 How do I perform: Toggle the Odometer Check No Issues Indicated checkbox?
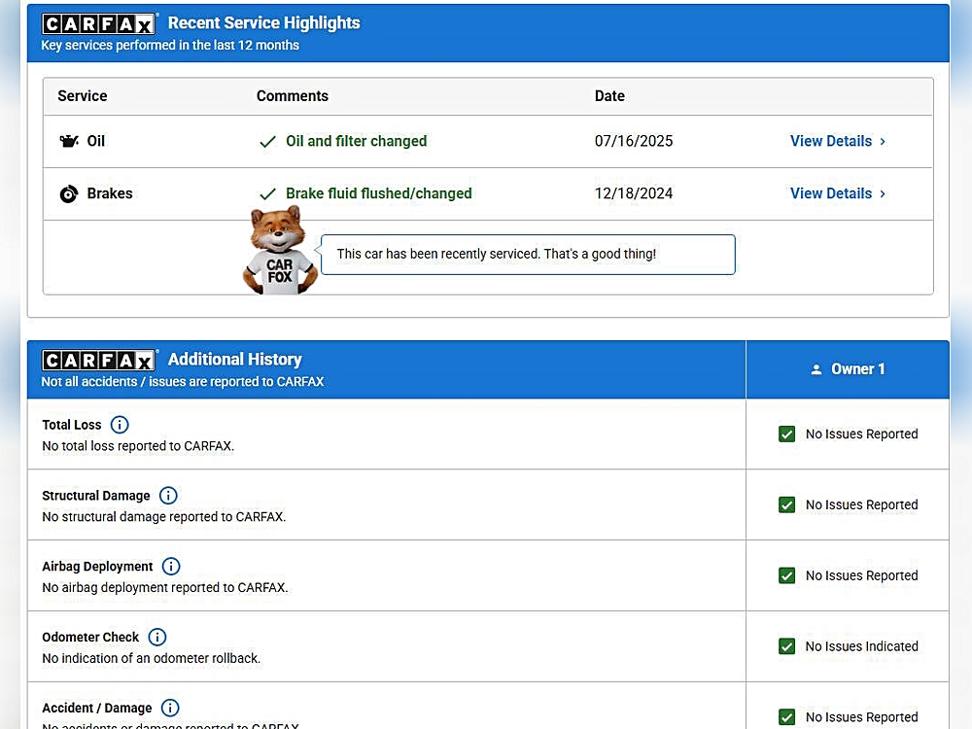(787, 646)
